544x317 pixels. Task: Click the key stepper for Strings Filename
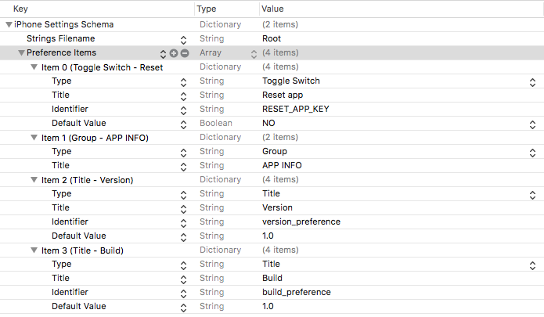coord(183,39)
